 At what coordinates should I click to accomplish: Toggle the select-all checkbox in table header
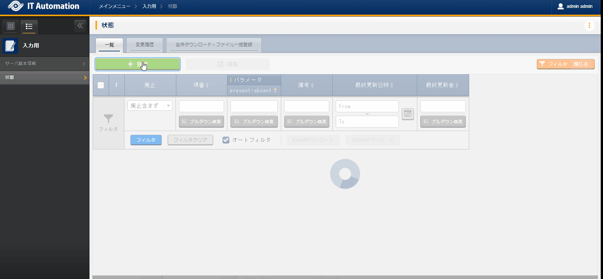(101, 85)
